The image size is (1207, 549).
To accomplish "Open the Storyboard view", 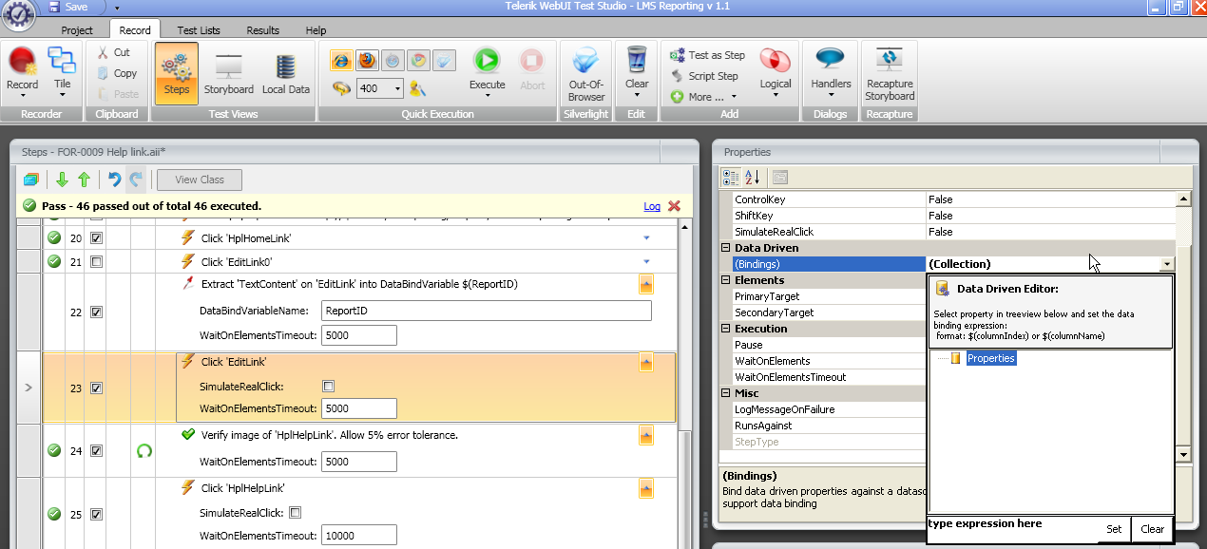I will [229, 73].
